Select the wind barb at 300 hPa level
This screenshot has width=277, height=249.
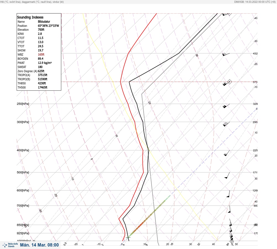226,124
